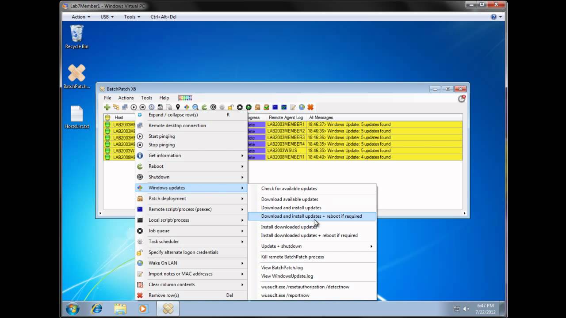
Task: Open the media player taskbar icon
Action: tap(143, 308)
